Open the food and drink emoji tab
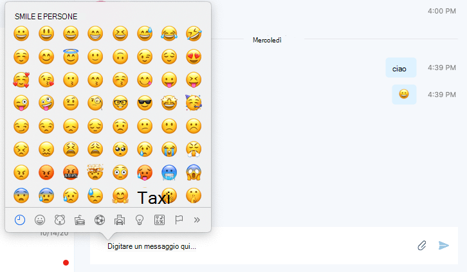This screenshot has width=467, height=272. pyautogui.click(x=80, y=220)
